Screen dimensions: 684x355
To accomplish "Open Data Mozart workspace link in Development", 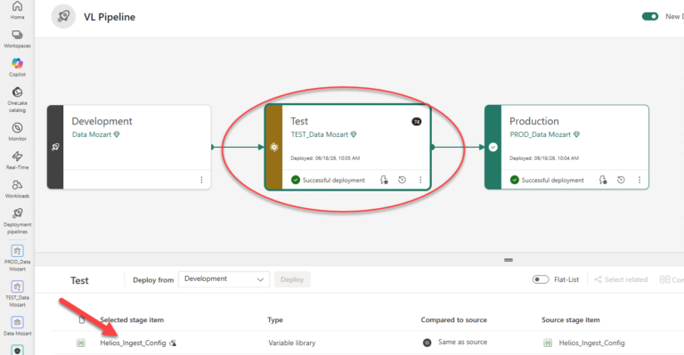I will [x=92, y=134].
